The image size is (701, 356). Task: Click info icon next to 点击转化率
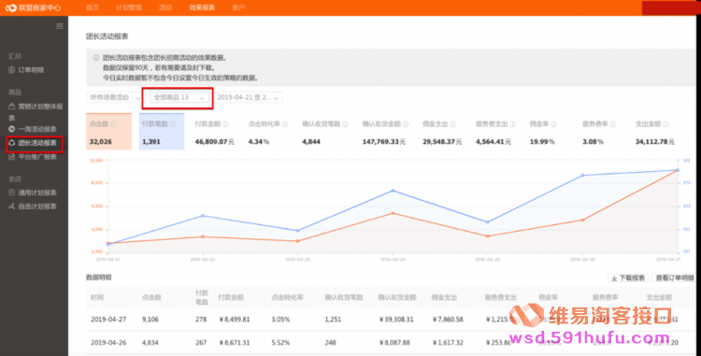285,124
